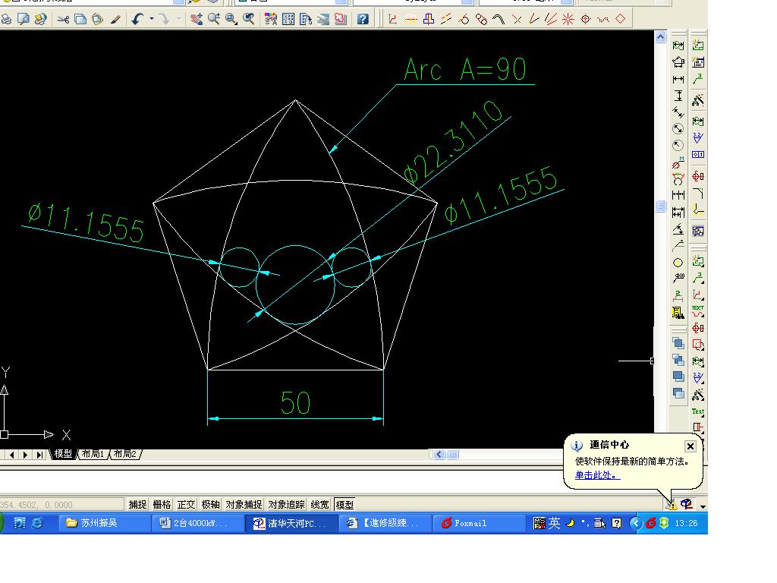This screenshot has height=583, width=777.
Task: Switch to the 2台4000kW Word taskbar window
Action: [x=197, y=523]
